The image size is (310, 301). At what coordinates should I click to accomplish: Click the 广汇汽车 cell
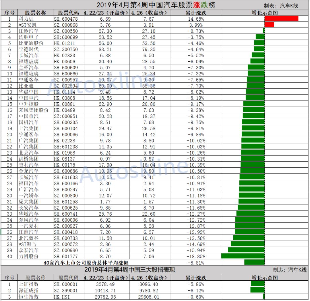tap(35, 190)
